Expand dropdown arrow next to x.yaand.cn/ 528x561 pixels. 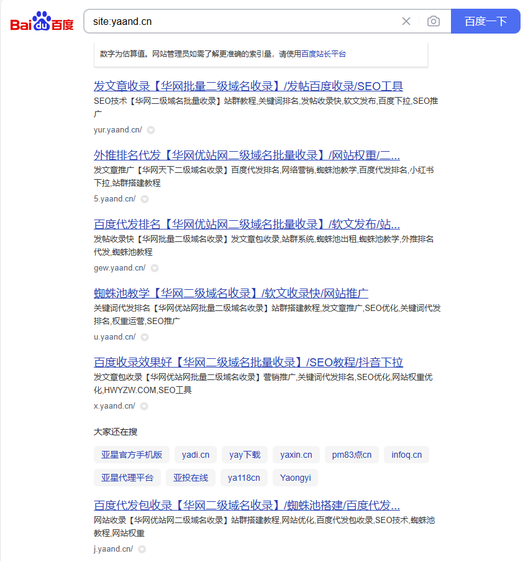[144, 406]
